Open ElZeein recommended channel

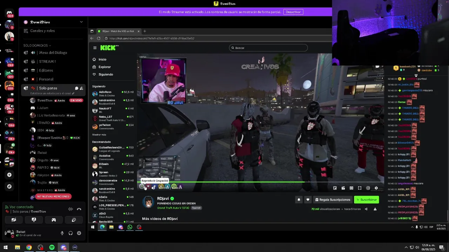click(113, 166)
